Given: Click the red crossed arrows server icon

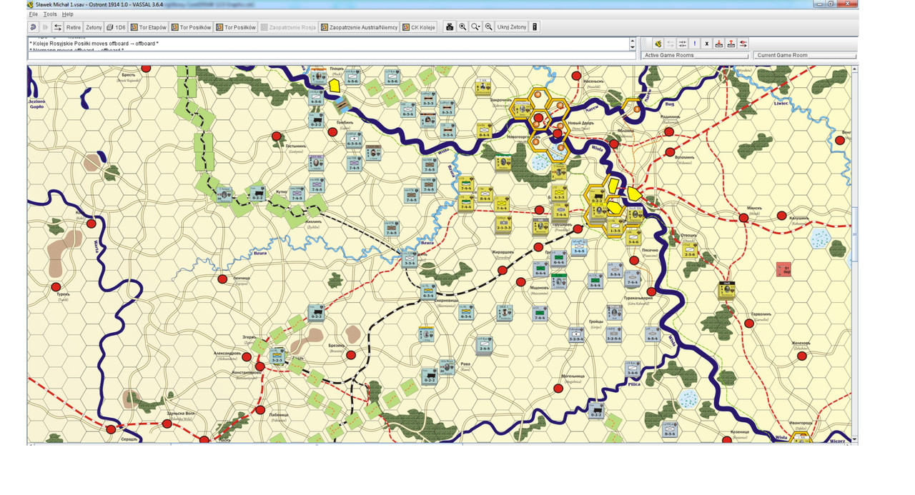Looking at the screenshot, I should [743, 44].
